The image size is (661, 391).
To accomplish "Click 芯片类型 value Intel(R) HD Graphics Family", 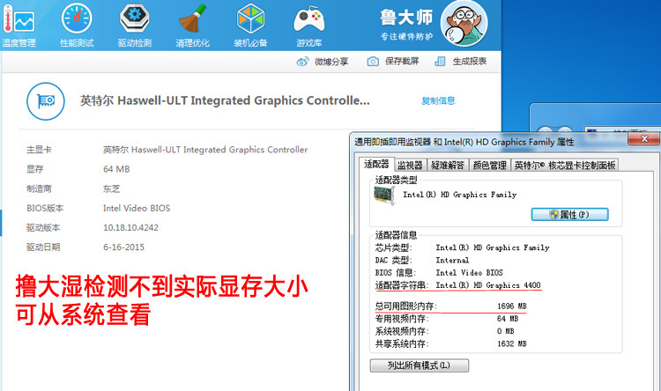I will tap(493, 247).
